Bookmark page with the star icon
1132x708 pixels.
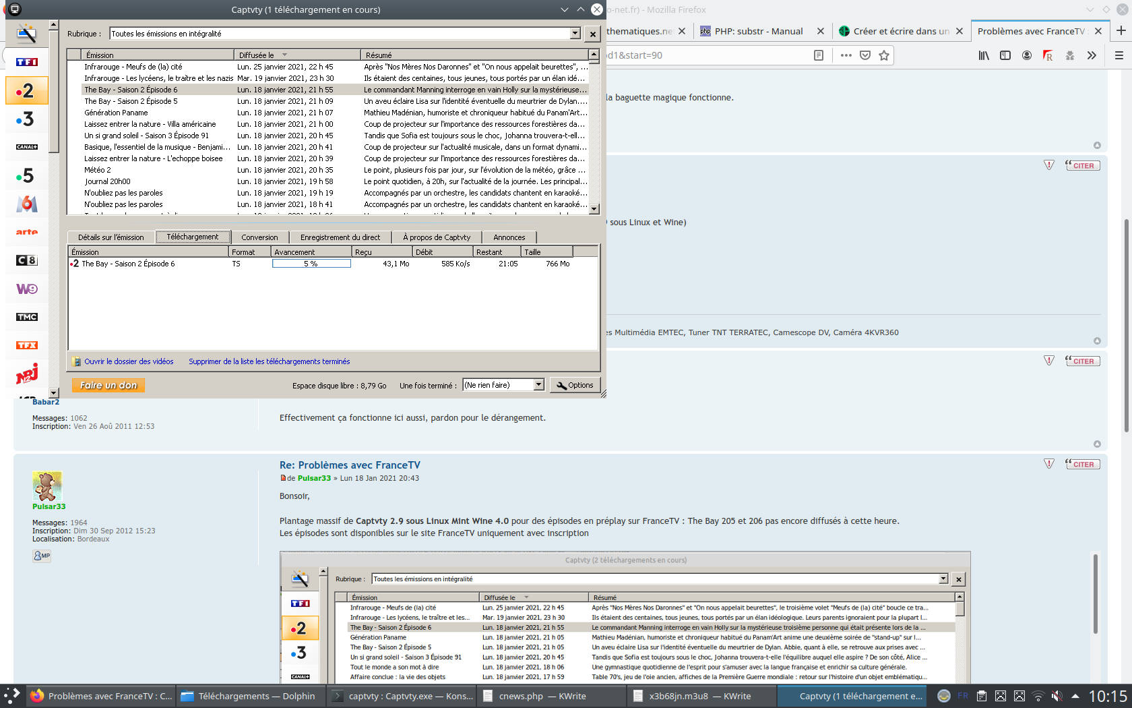[x=884, y=55]
